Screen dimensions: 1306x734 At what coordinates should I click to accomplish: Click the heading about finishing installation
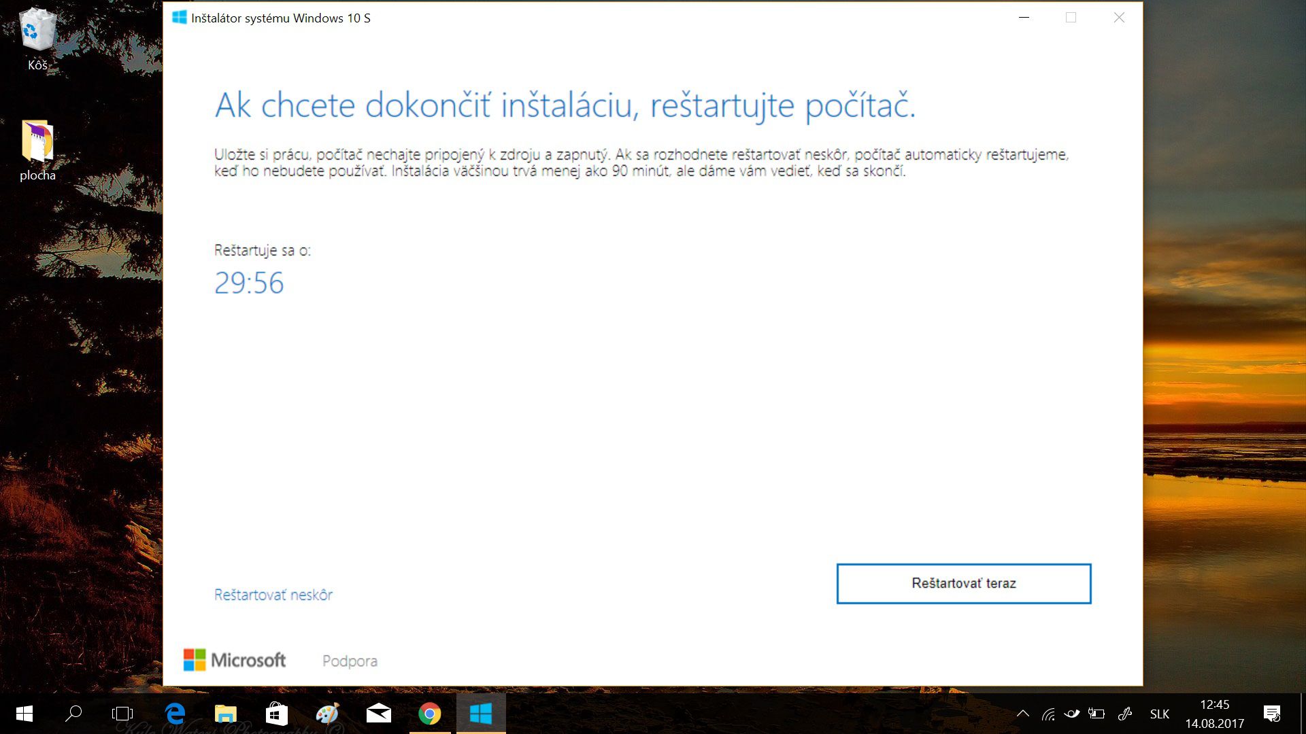click(x=565, y=106)
